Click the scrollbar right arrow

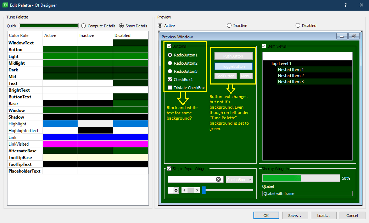[x=197, y=190]
